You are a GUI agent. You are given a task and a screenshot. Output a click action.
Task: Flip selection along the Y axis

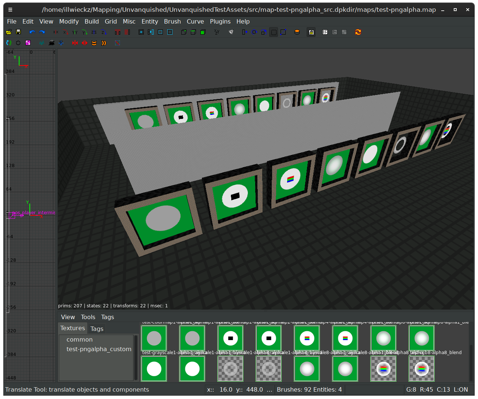[x=75, y=32]
